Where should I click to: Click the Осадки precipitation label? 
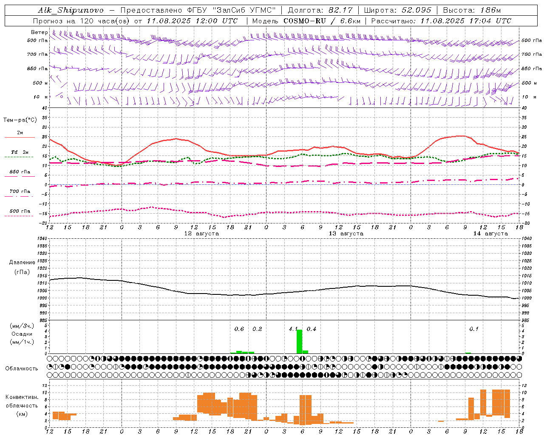22,334
